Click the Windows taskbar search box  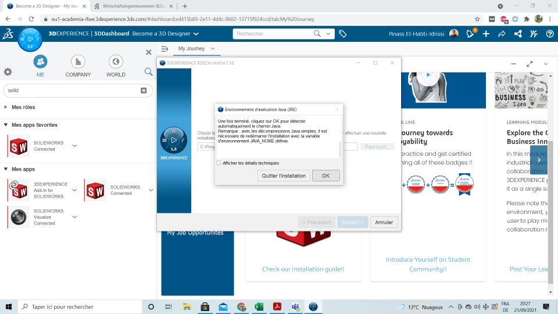click(79, 307)
